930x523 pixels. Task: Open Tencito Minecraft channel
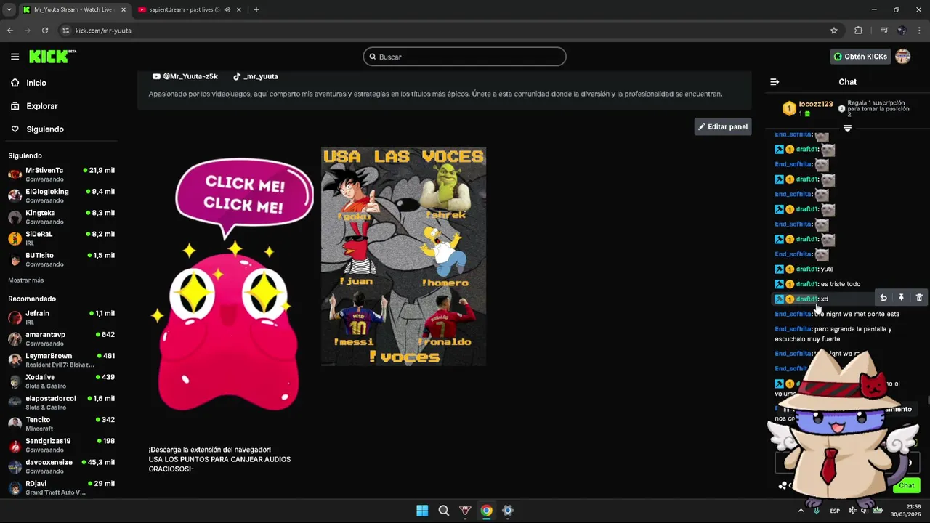[61, 423]
